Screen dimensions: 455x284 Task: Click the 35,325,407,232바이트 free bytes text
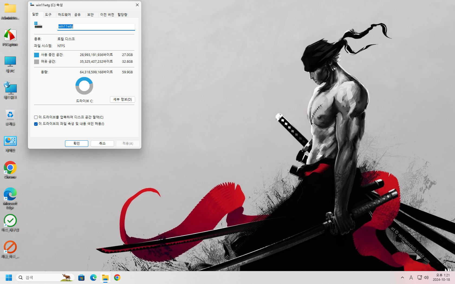(x=96, y=62)
